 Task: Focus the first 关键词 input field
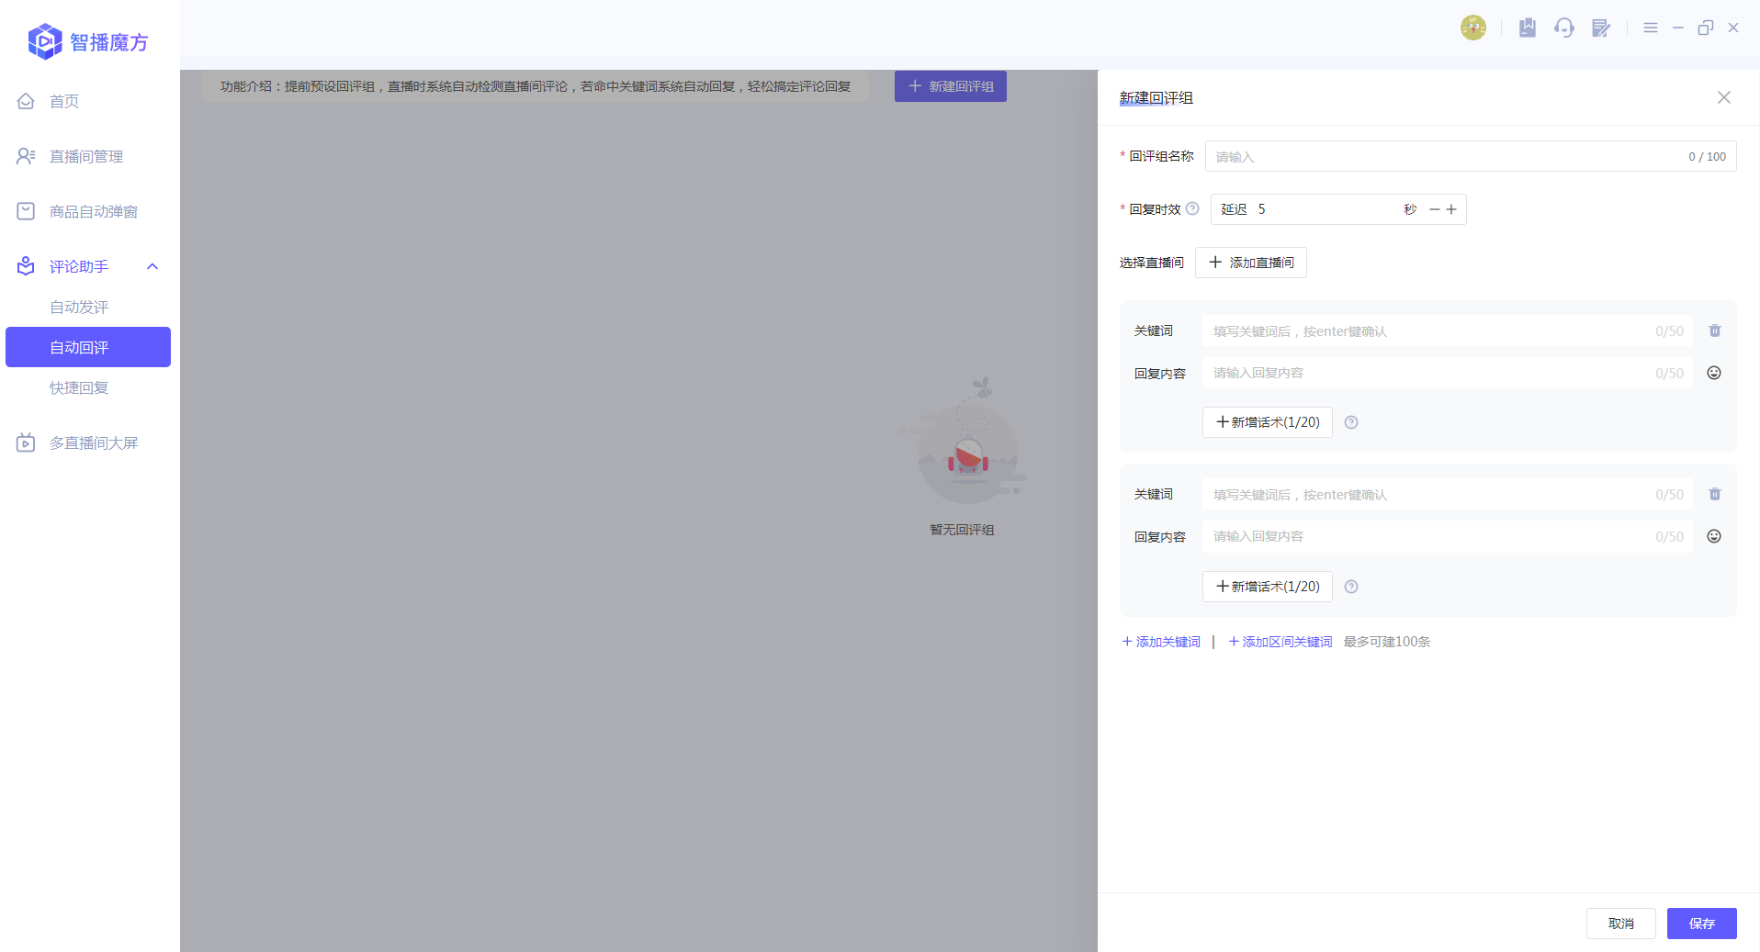point(1448,330)
